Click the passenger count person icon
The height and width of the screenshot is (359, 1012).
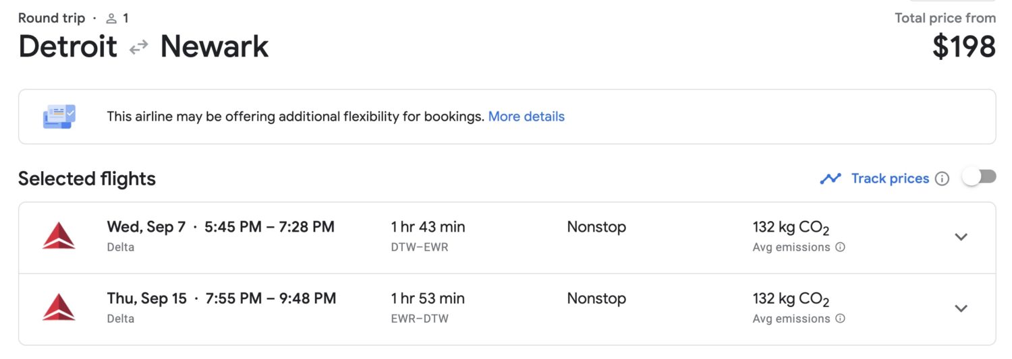pyautogui.click(x=112, y=18)
